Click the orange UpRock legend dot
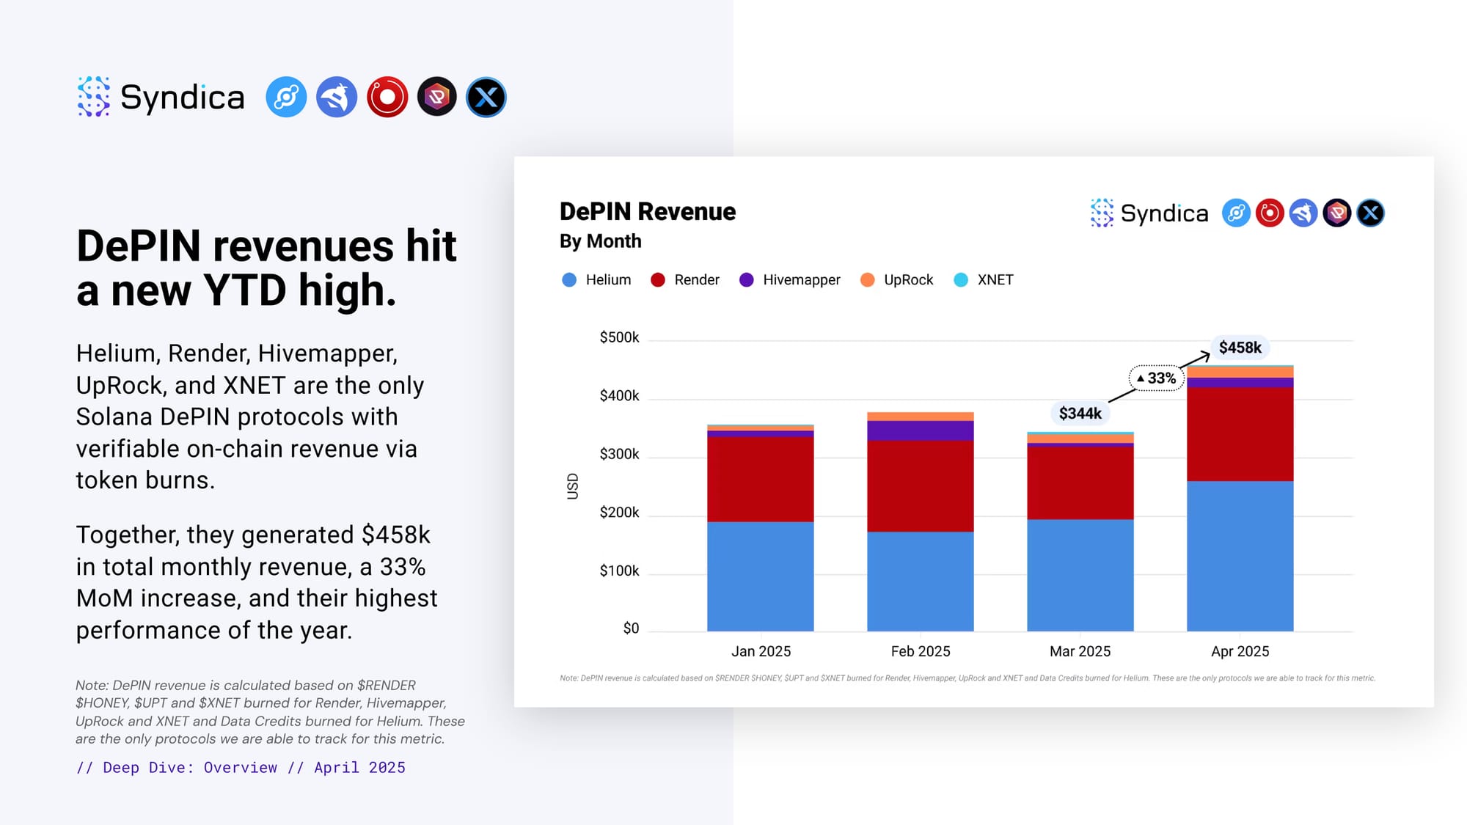1467x825 pixels. [x=867, y=279]
